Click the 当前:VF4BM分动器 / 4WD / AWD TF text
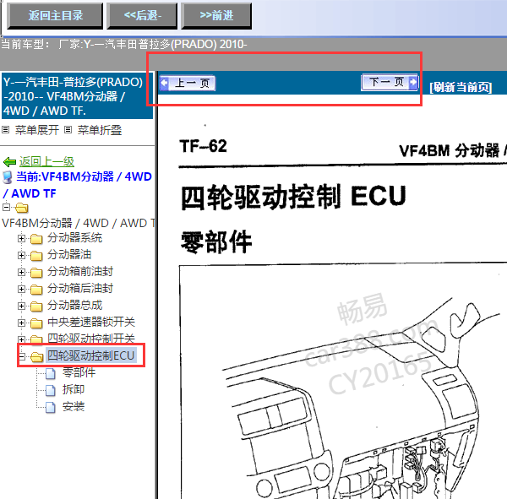The image size is (507, 499). tap(78, 185)
